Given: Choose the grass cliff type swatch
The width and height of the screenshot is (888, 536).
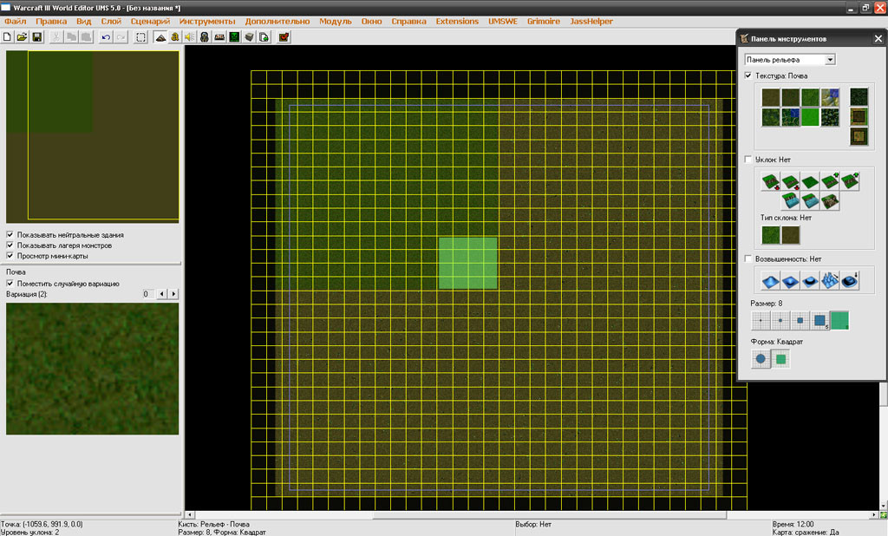Looking at the screenshot, I should (771, 234).
